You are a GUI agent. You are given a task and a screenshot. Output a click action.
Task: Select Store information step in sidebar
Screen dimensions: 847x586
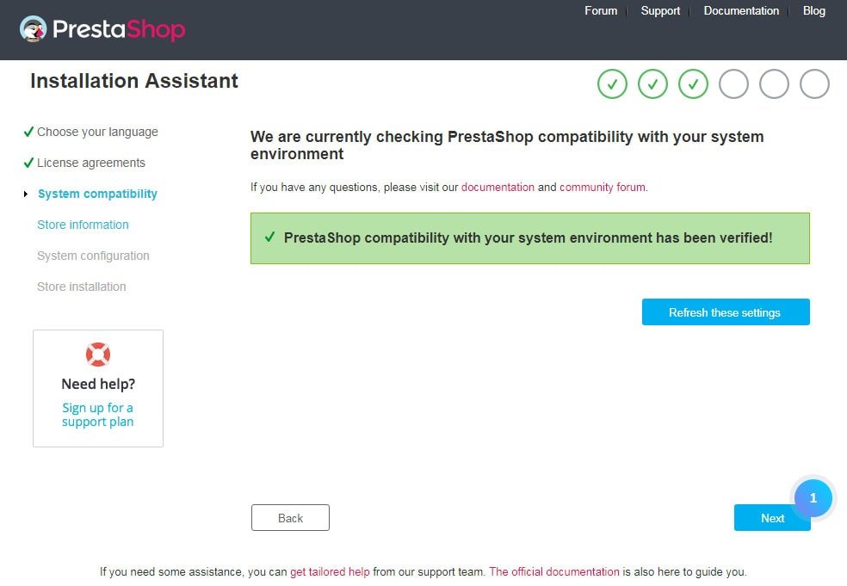pyautogui.click(x=83, y=225)
